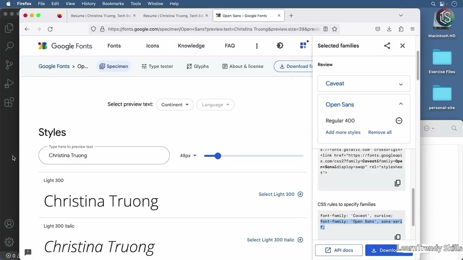Open Firefox File menu
This screenshot has height=260, width=463.
tap(42, 4)
